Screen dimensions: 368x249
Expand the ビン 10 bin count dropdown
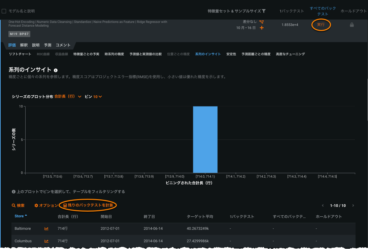97,97
